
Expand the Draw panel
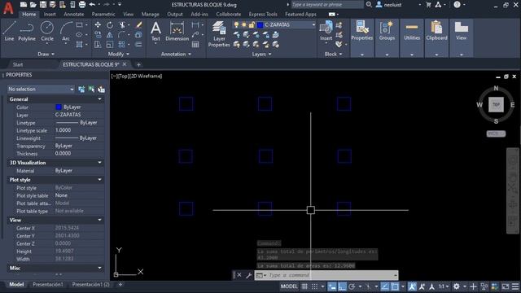[x=46, y=54]
